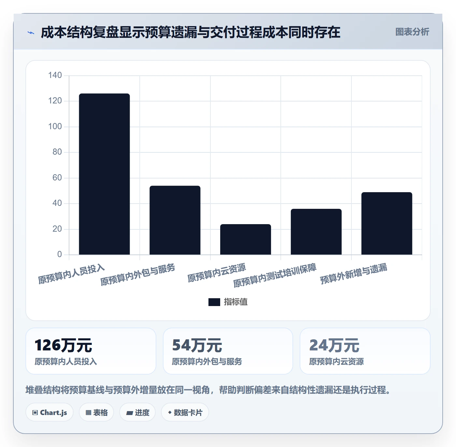This screenshot has width=456, height=447.
Task: Select the 原预算内测试培训保障 bar
Action: click(316, 232)
